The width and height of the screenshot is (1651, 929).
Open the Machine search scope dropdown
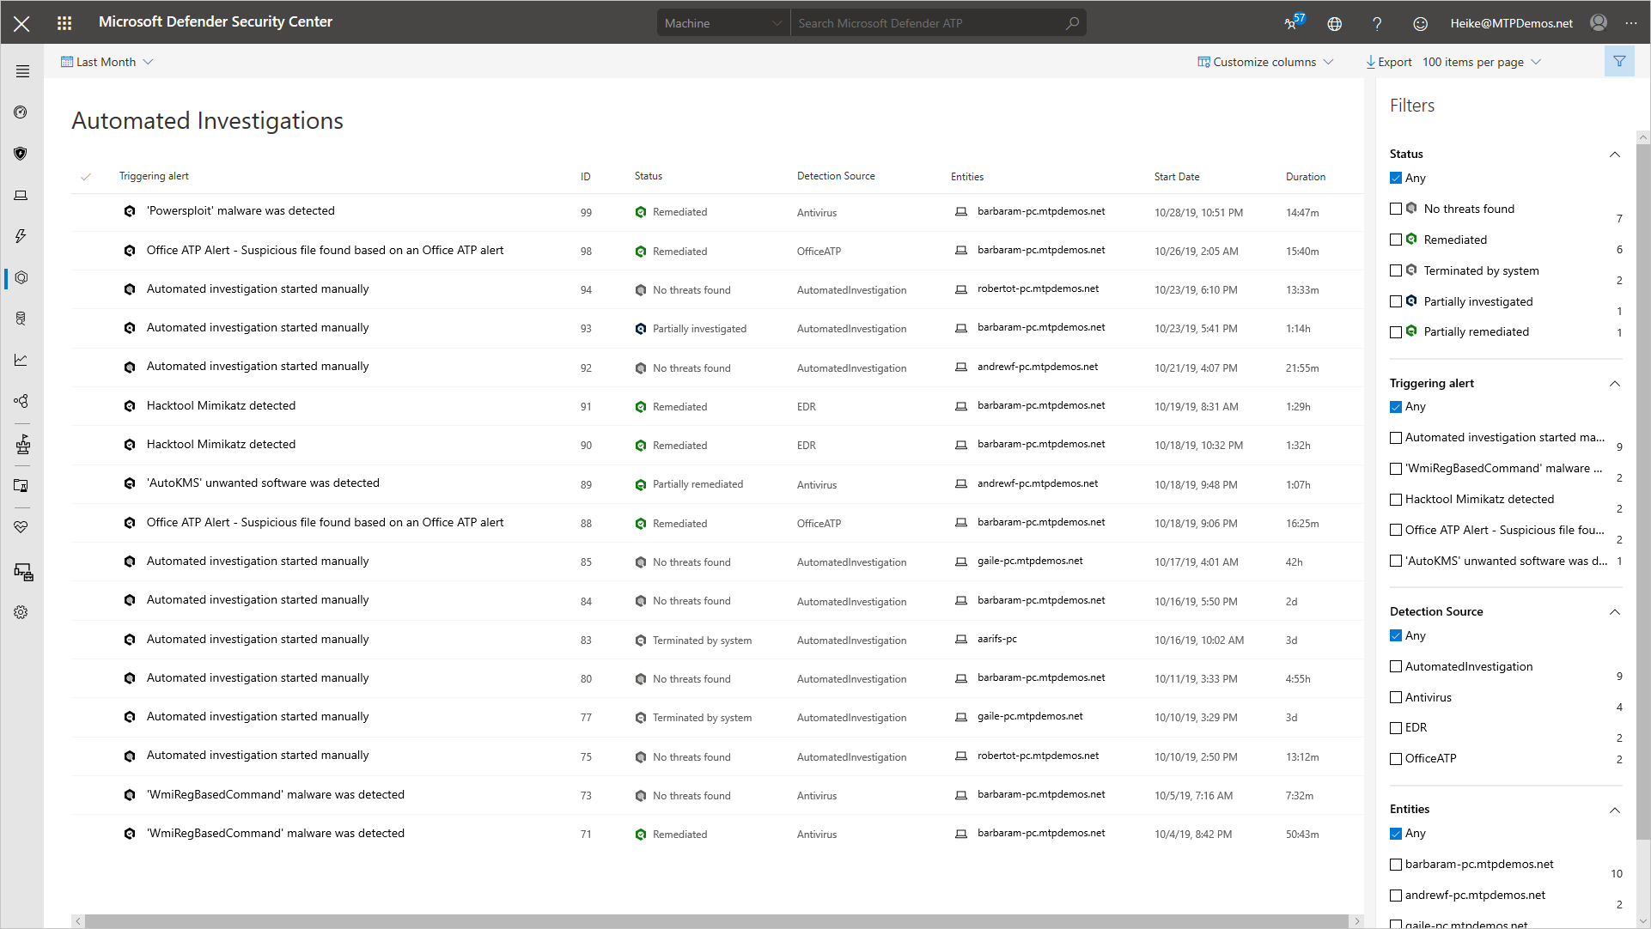[x=723, y=23]
